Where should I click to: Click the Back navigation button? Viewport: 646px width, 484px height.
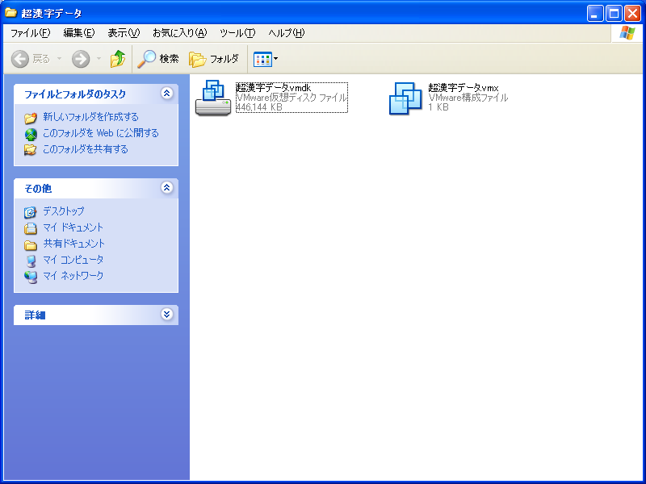tap(31, 59)
